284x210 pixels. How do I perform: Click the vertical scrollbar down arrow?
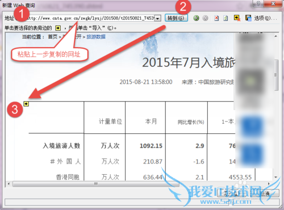click(276, 178)
